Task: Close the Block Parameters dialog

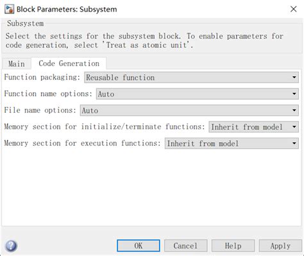Action: pos(293,9)
